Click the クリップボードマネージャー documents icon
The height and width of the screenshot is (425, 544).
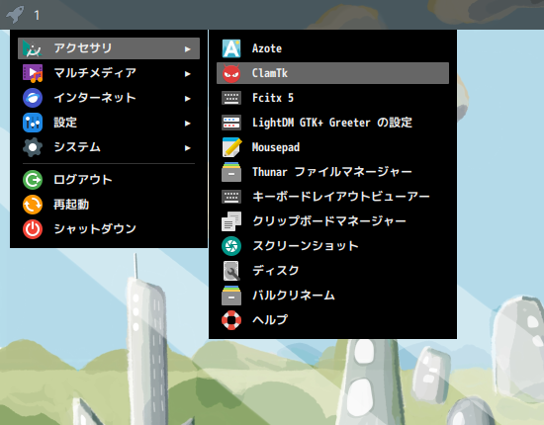tap(231, 221)
